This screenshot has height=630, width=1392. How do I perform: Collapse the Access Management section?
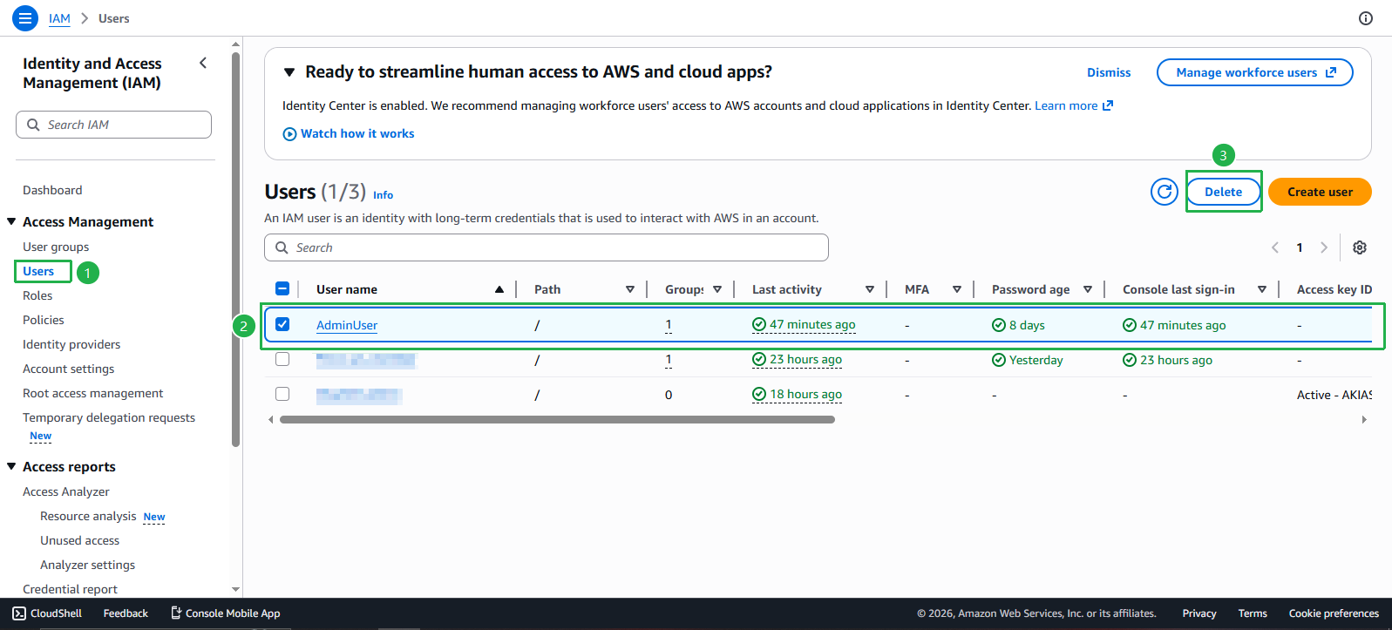(11, 221)
